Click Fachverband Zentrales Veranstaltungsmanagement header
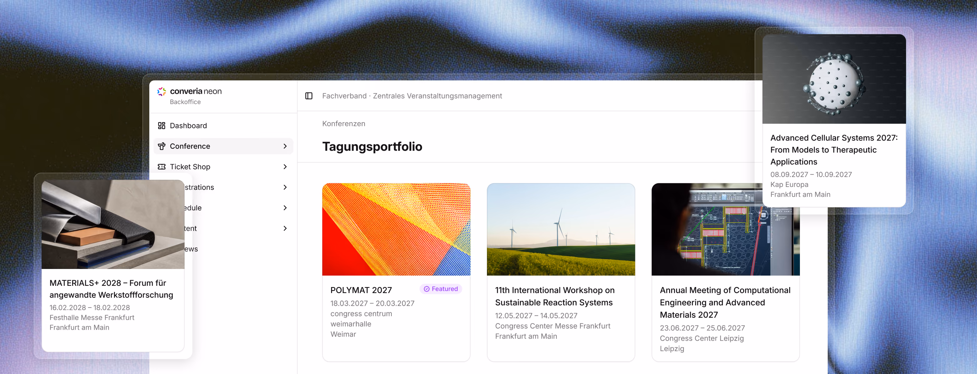977x374 pixels. pyautogui.click(x=412, y=96)
